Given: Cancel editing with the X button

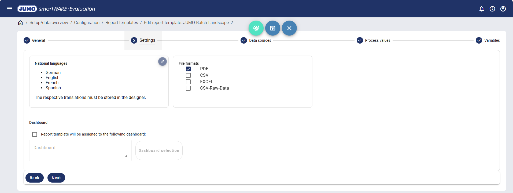Looking at the screenshot, I should (x=289, y=28).
